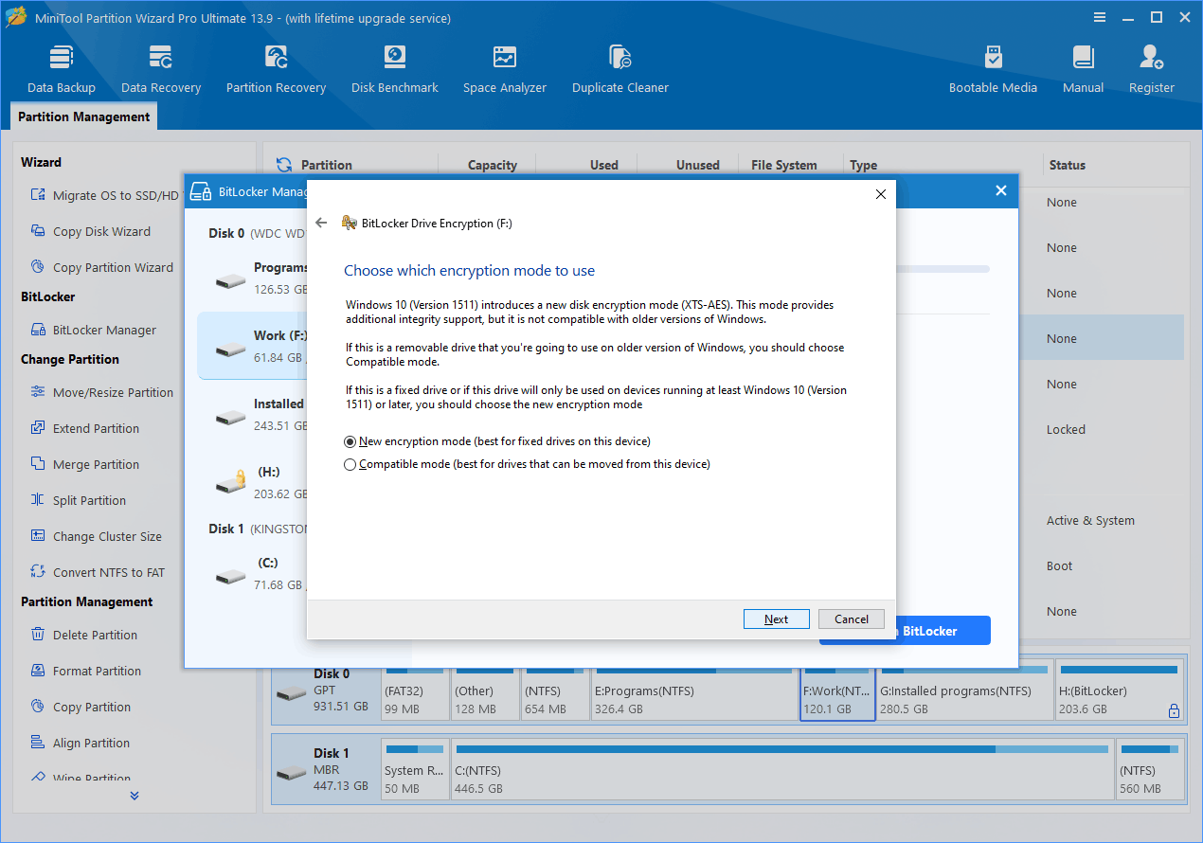1203x843 pixels.
Task: Choose Move/Resize Partition
Action: point(101,392)
